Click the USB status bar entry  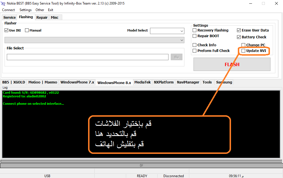click(x=47, y=176)
